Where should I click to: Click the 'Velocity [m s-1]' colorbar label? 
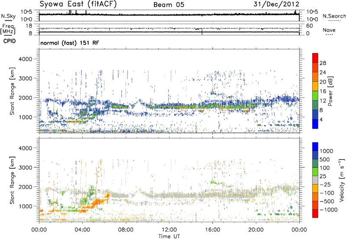[x=342, y=180]
